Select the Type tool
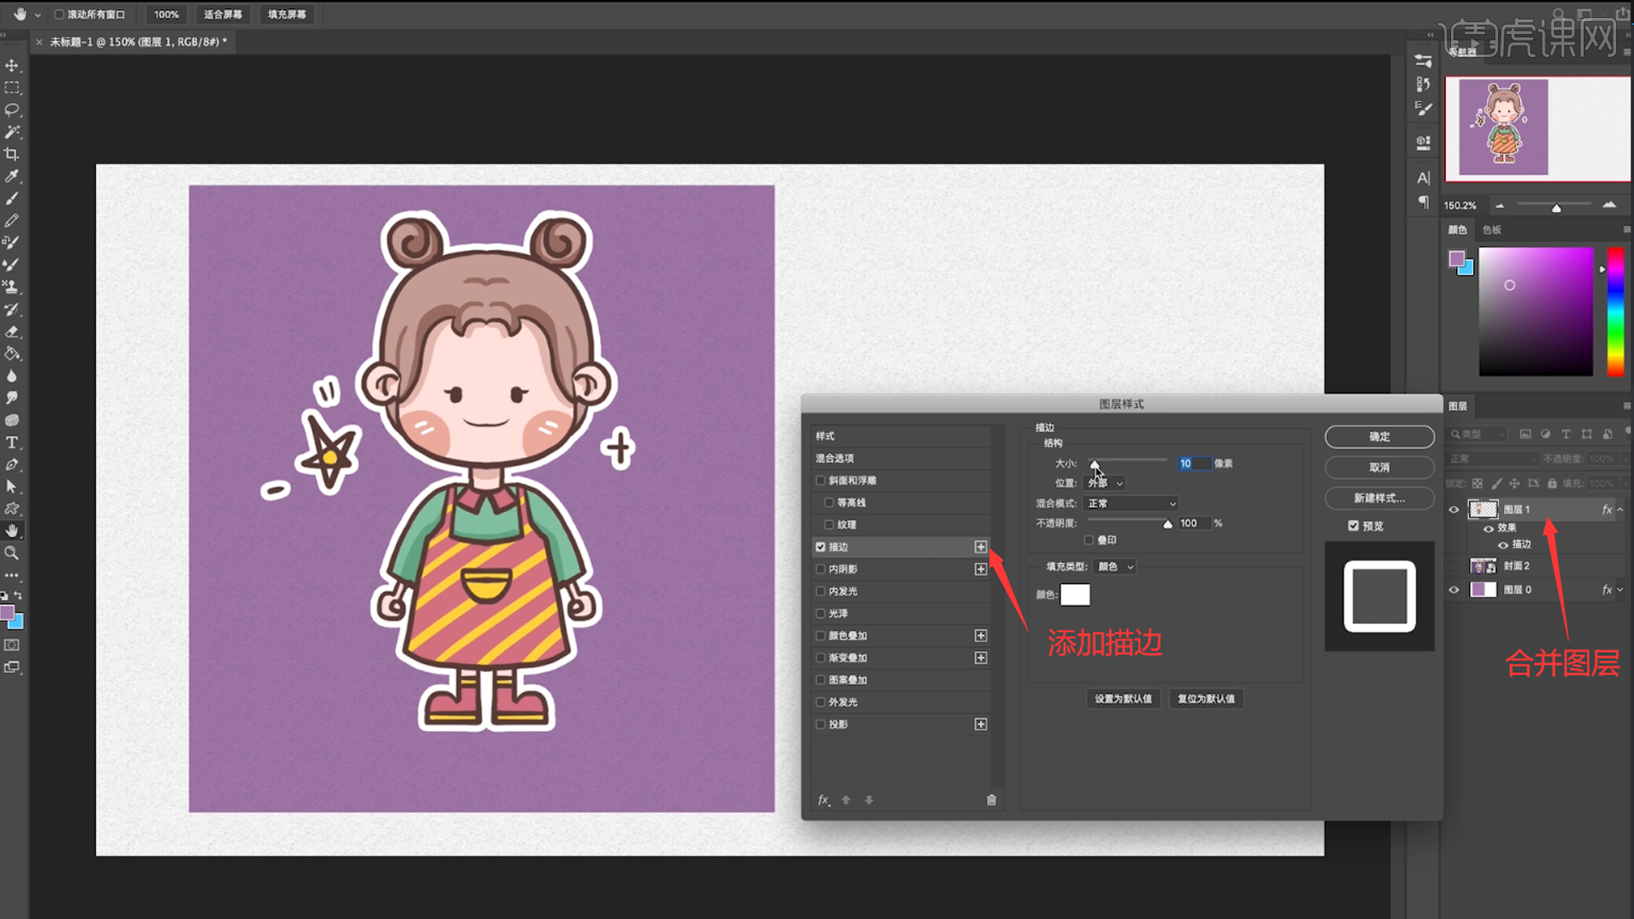This screenshot has height=919, width=1634. (x=12, y=442)
